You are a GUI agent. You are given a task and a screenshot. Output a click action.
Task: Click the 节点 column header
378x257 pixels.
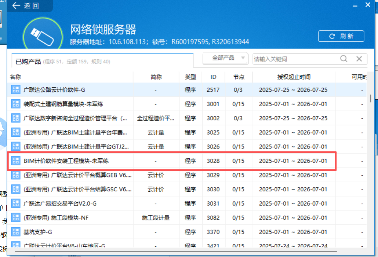[x=239, y=77]
